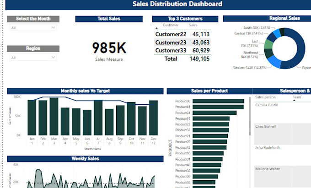Click the Monthly sales Vs Target title
The height and width of the screenshot is (188, 311).
(x=85, y=91)
